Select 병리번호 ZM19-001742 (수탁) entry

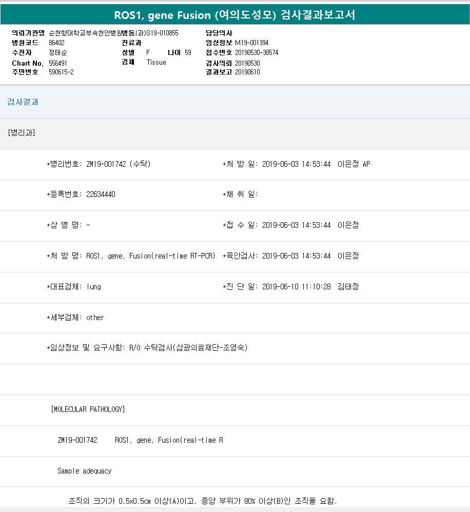(118, 164)
